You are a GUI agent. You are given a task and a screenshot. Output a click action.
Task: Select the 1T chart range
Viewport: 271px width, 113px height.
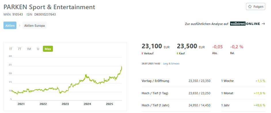pyautogui.click(x=11, y=49)
